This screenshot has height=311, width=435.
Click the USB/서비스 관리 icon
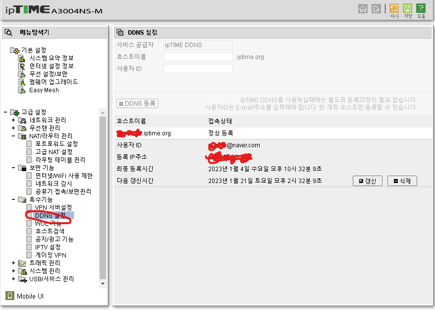[22, 279]
